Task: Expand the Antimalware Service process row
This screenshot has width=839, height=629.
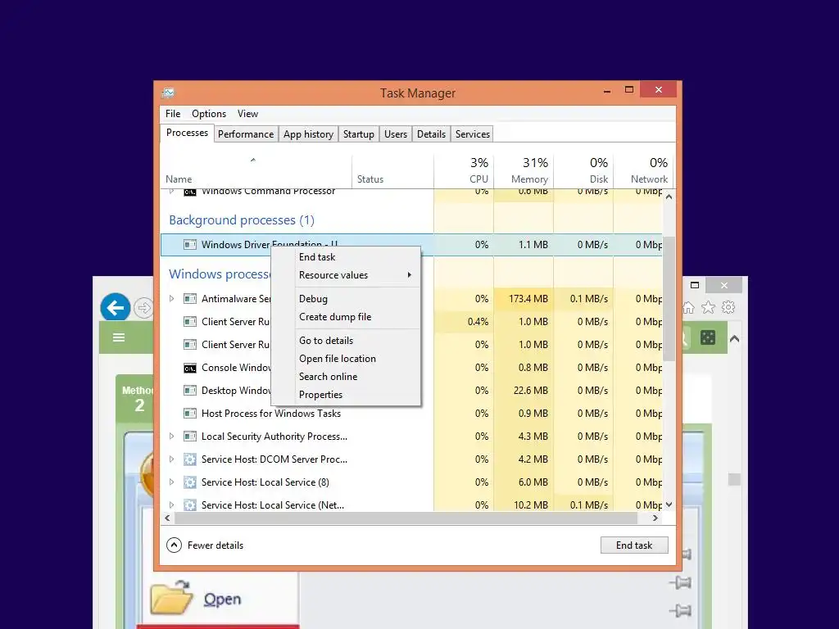Action: (172, 298)
